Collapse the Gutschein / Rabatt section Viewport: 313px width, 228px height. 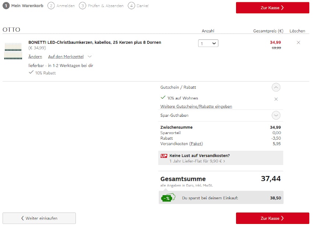(x=276, y=88)
